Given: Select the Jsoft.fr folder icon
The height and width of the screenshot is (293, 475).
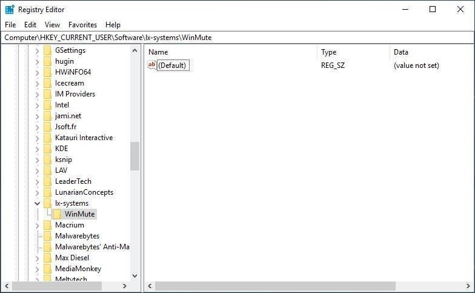Looking at the screenshot, I should click(47, 127).
